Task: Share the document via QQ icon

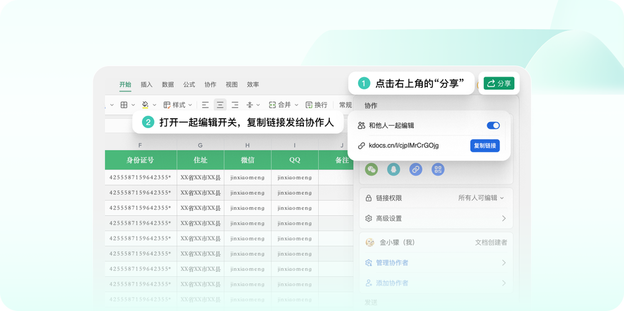Action: tap(394, 169)
